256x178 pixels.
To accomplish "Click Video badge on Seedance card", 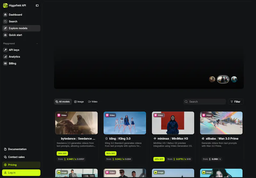I will click(x=62, y=115).
